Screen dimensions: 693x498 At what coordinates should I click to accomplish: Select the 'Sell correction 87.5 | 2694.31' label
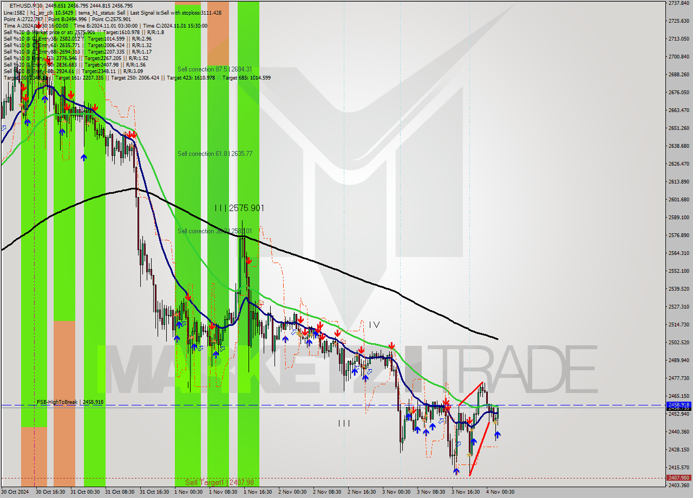215,69
